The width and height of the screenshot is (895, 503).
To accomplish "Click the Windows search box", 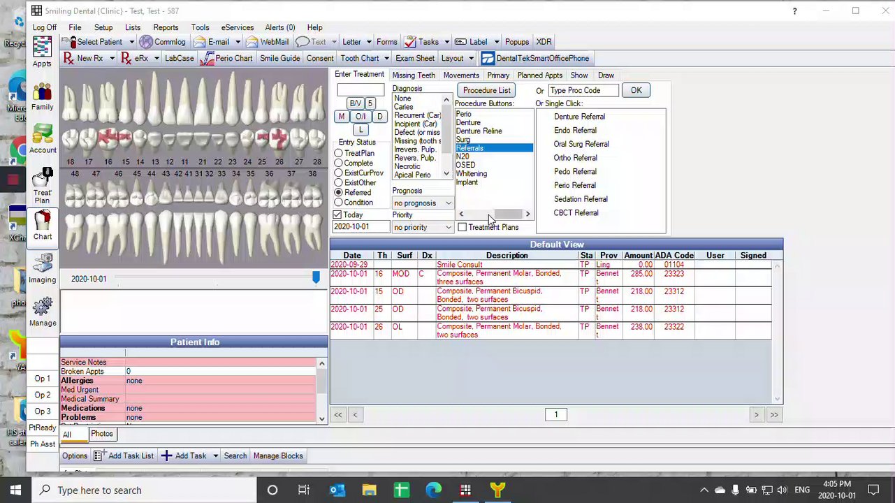I will point(145,490).
